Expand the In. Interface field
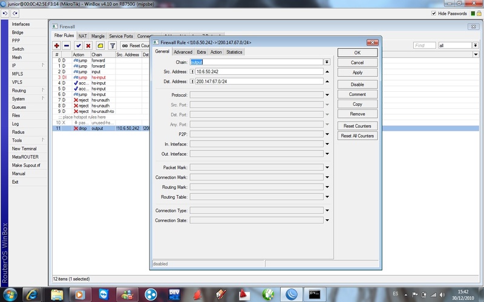Image resolution: width=484 pixels, height=302 pixels. 327,144
